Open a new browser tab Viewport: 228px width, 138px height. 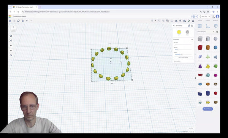[40, 7]
